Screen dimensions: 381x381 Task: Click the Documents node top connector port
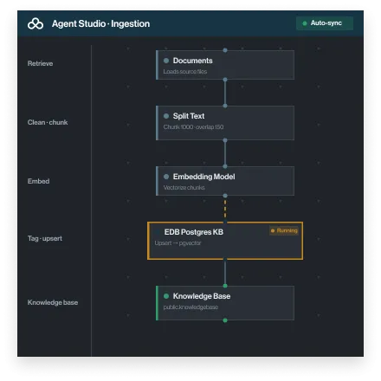(x=225, y=50)
